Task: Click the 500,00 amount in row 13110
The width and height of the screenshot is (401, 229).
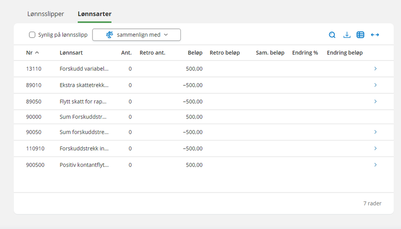Action: [194, 69]
